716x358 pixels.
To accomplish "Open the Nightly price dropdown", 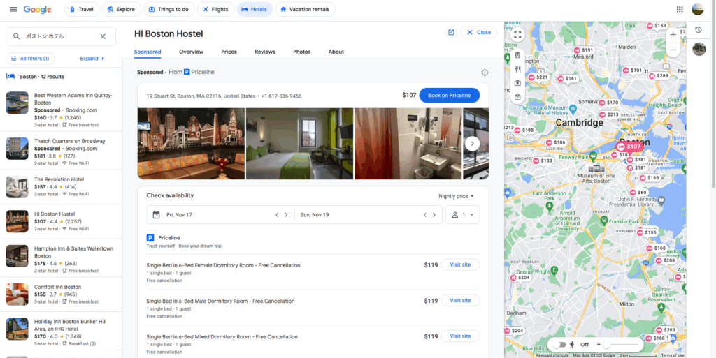I will (456, 196).
